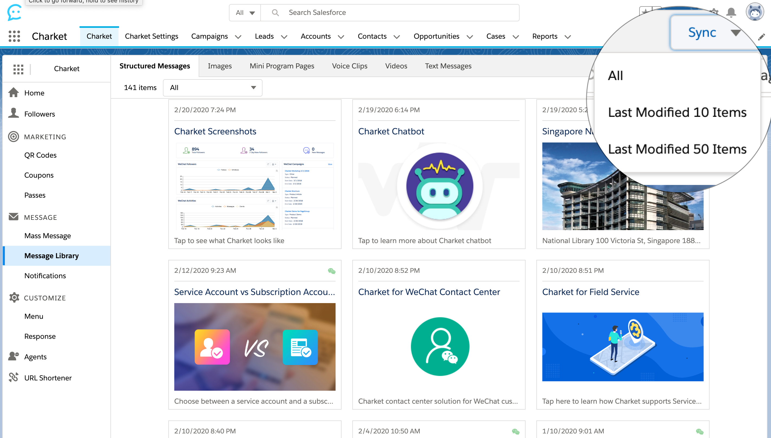This screenshot has height=438, width=771.
Task: Select All in the Sync menu
Action: (615, 75)
